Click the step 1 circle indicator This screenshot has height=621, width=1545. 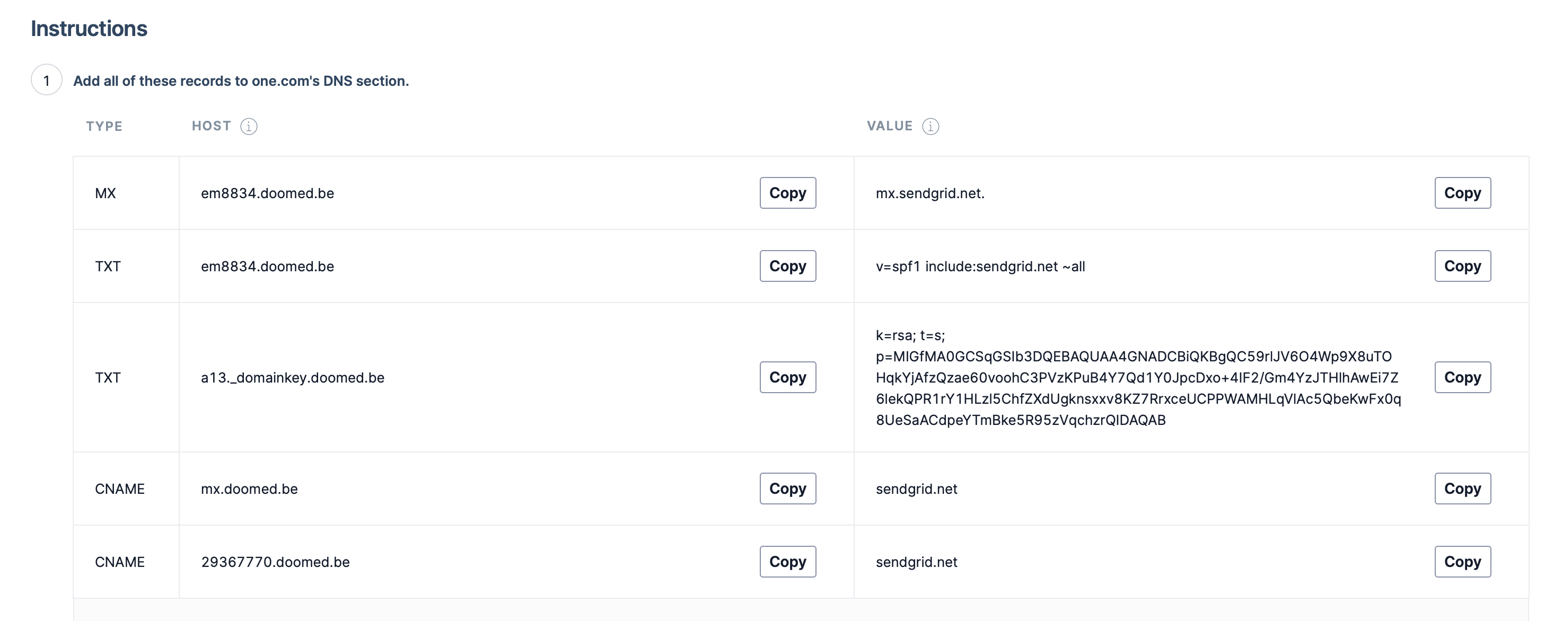tap(46, 81)
